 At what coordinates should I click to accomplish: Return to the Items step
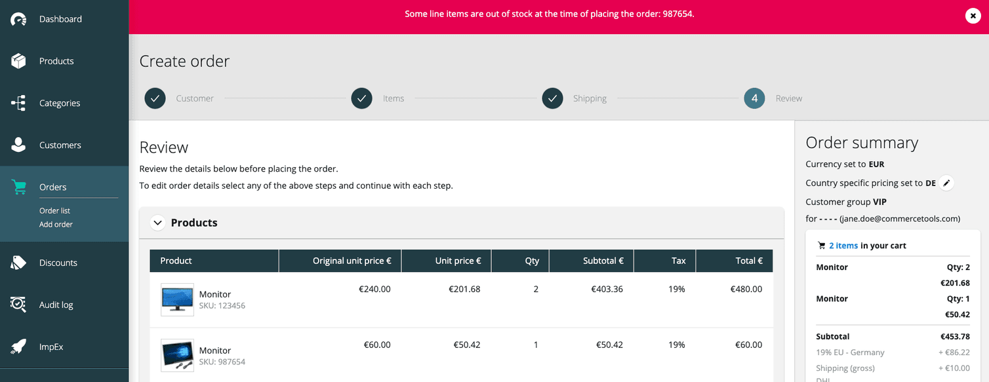click(x=361, y=98)
